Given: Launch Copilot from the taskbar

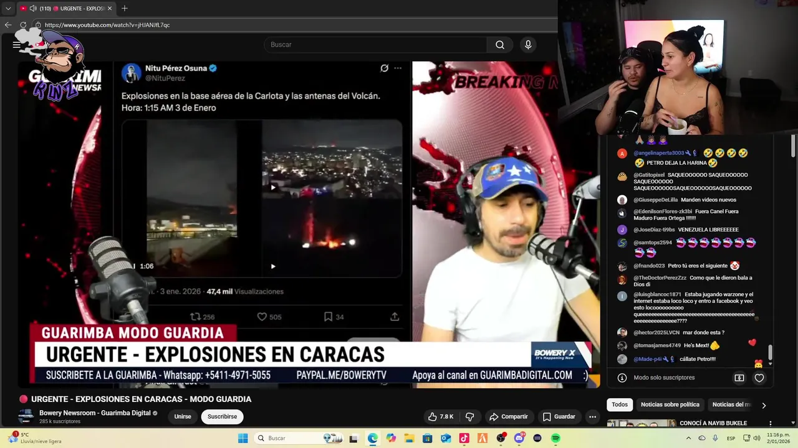Looking at the screenshot, I should coord(391,438).
